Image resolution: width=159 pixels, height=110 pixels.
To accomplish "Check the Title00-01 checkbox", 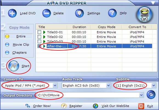I will [x=39, y=32].
